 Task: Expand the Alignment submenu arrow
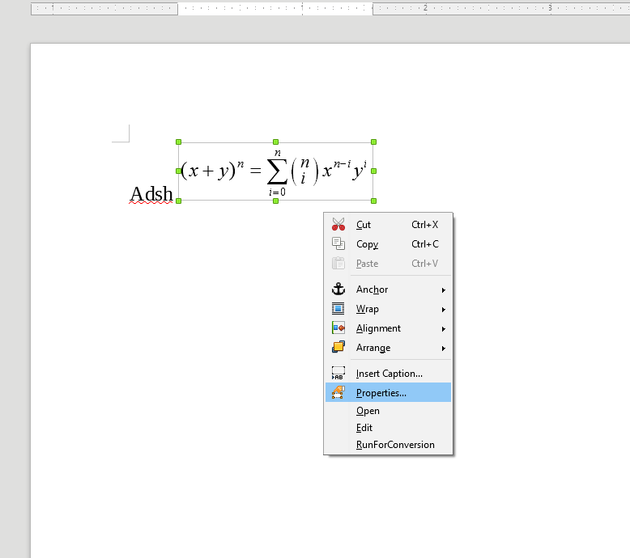click(444, 329)
